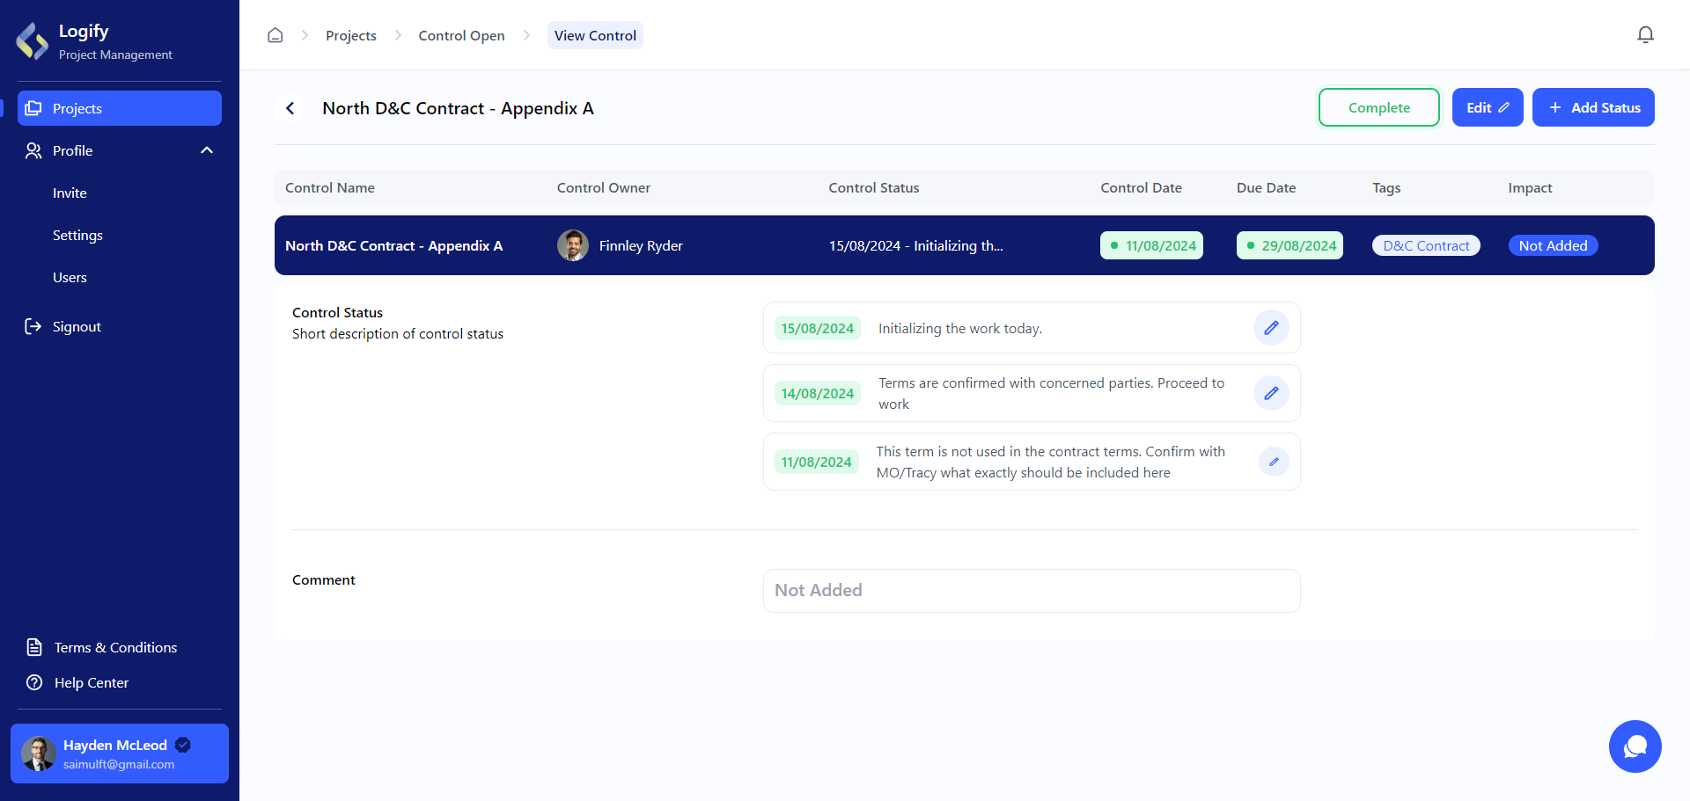The height and width of the screenshot is (801, 1690).
Task: Click the Control Open breadcrumb
Action: point(461,35)
